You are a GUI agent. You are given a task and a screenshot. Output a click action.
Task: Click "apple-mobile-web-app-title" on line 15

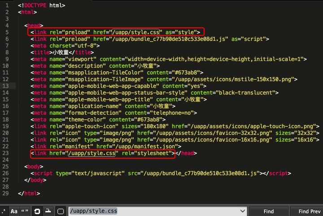109,99
